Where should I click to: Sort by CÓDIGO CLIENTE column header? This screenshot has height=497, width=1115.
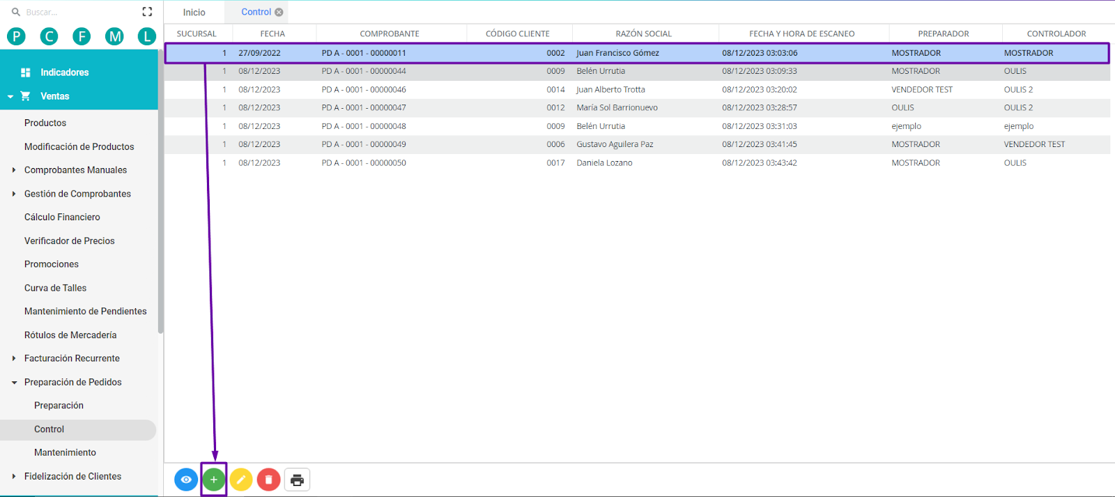[518, 33]
